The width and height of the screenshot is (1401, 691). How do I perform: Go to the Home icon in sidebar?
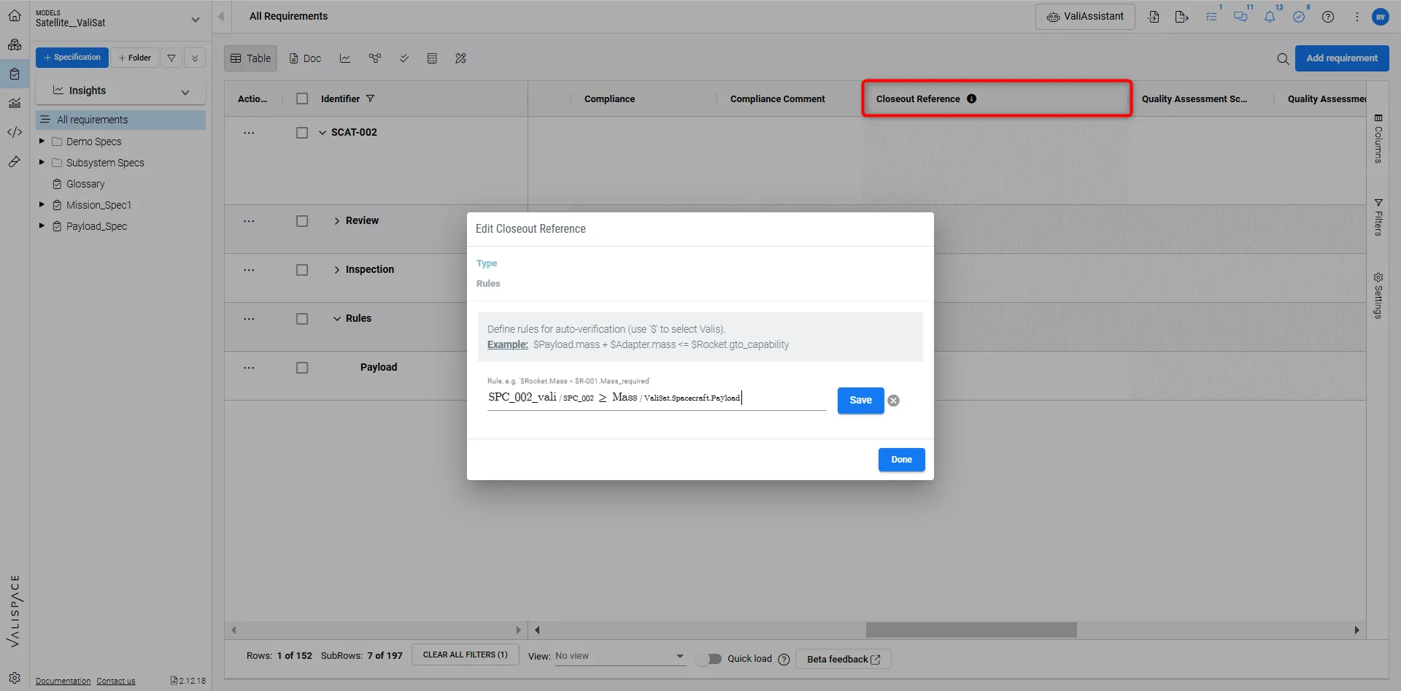click(x=15, y=15)
